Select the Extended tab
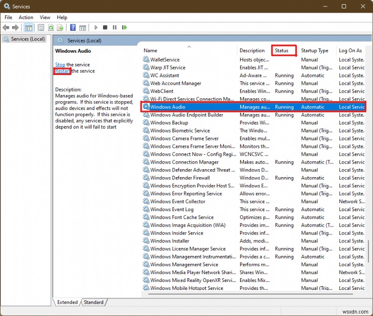This screenshot has height=316, width=373. click(67, 302)
